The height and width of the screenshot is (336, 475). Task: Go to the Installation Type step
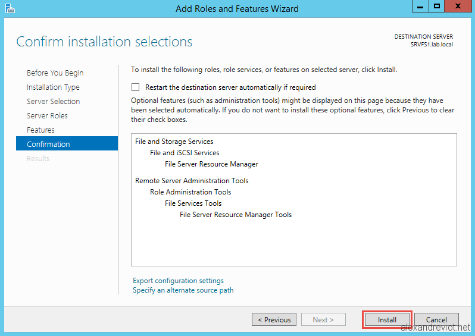click(x=53, y=87)
